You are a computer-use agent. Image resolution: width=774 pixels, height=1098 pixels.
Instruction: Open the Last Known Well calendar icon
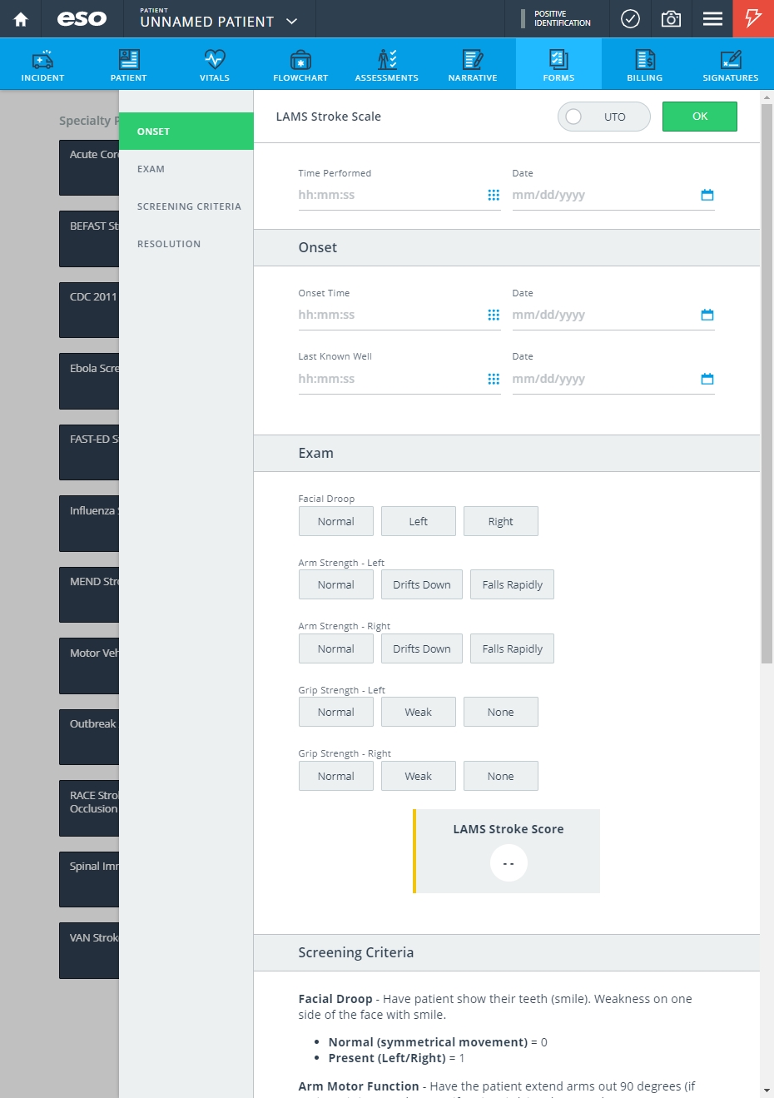coord(707,379)
